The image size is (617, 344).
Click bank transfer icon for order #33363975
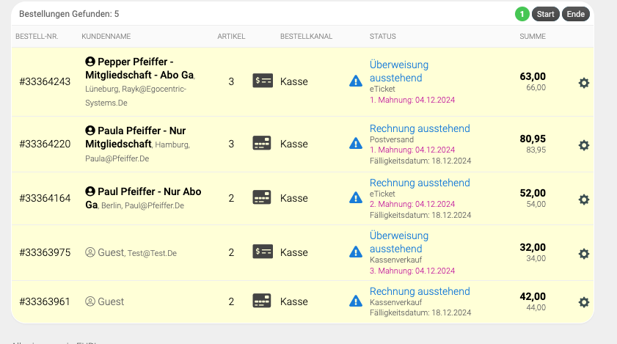263,252
